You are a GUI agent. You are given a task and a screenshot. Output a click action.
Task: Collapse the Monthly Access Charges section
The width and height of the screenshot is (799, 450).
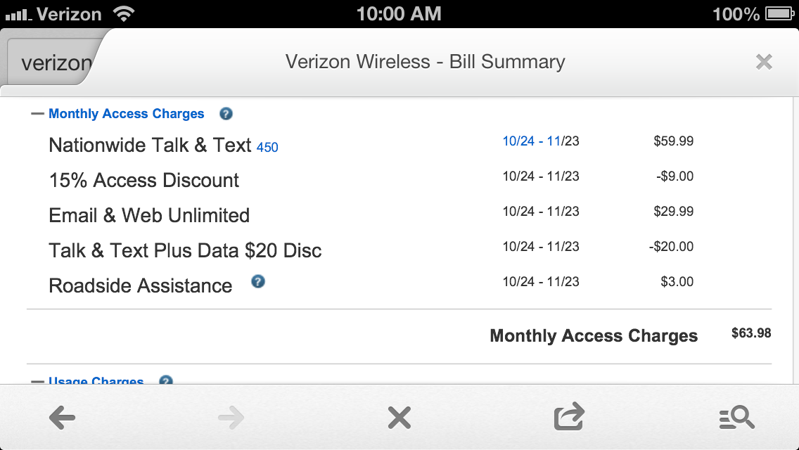coord(37,114)
